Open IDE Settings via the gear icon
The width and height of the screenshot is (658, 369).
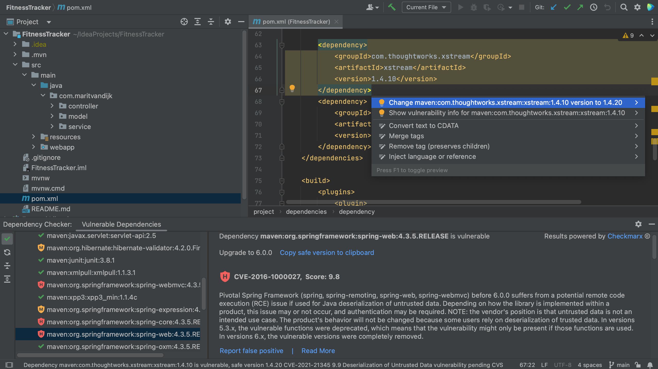[638, 7]
